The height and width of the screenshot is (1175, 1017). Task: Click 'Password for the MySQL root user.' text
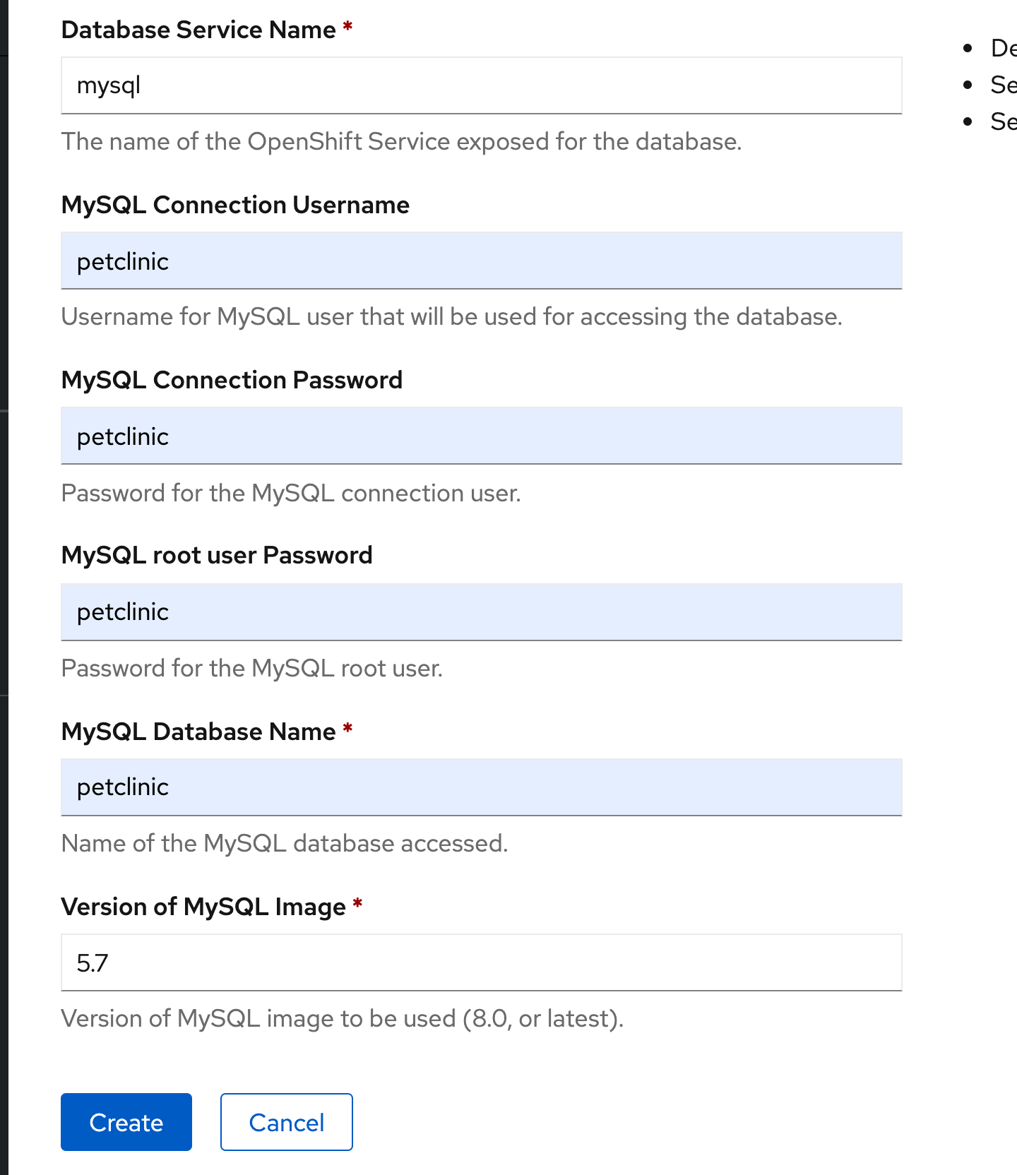[x=252, y=668]
